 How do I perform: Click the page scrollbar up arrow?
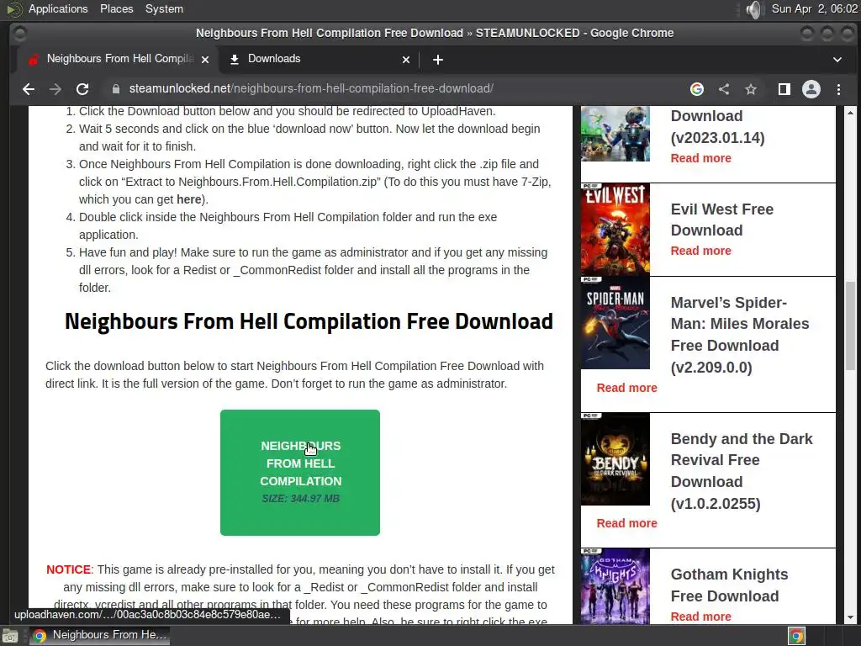(850, 113)
